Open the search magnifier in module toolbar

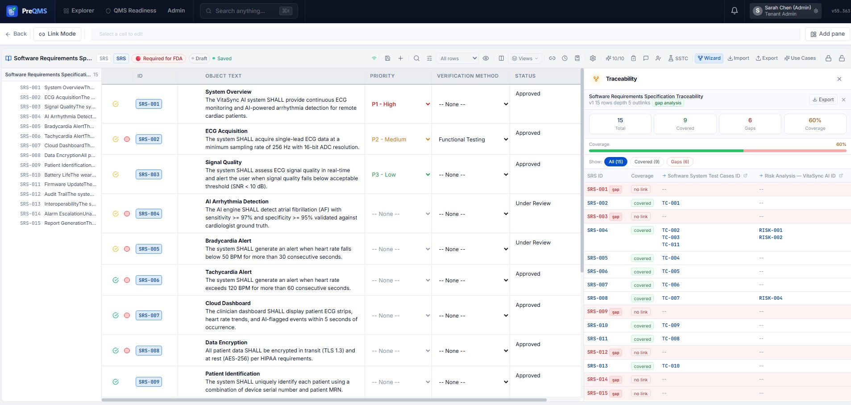(x=416, y=58)
